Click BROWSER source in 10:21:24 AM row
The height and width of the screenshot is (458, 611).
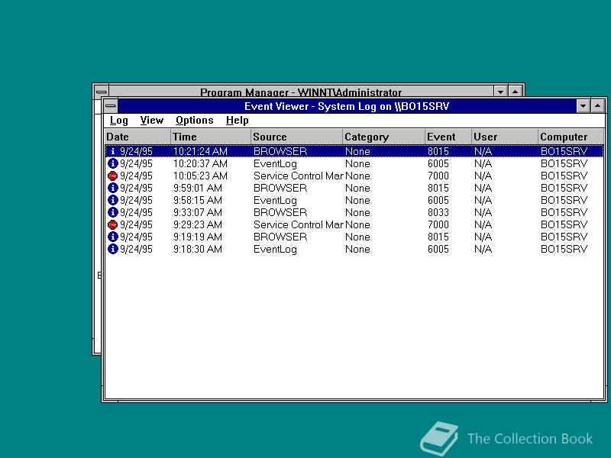pyautogui.click(x=280, y=151)
